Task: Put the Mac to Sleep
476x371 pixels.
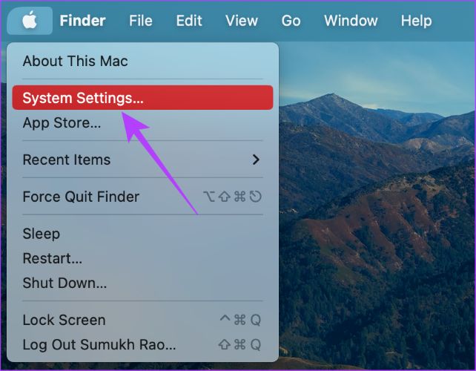Action: point(42,234)
